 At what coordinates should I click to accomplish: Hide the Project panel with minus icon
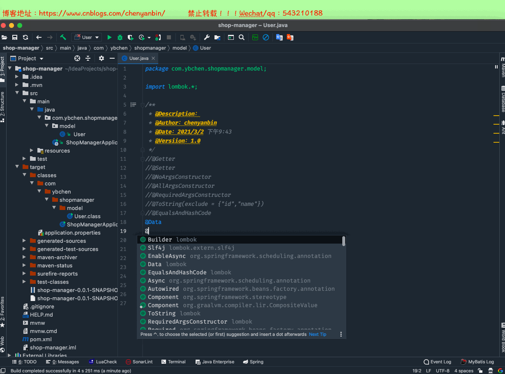[x=112, y=58]
